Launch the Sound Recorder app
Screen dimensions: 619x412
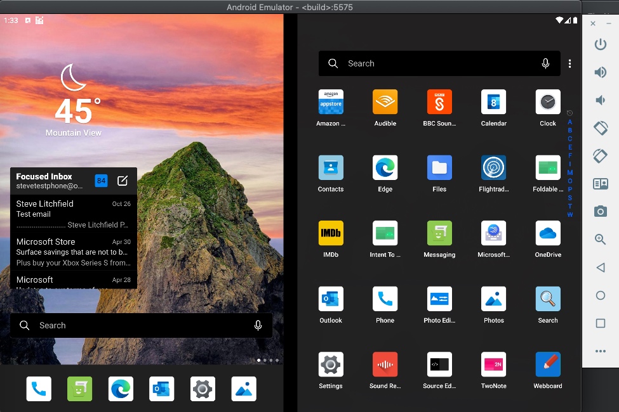point(385,364)
